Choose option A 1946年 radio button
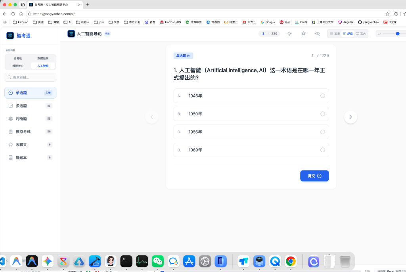The width and height of the screenshot is (406, 272). [323, 96]
